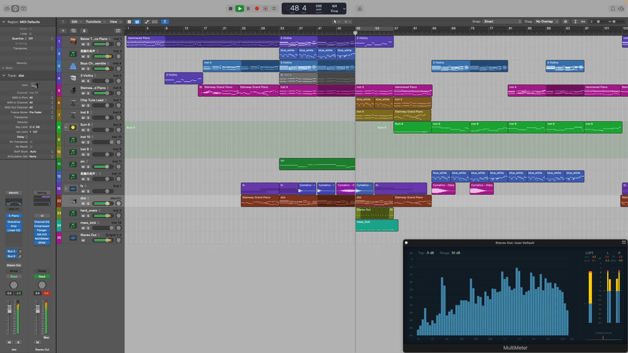Open the Quantize value dropdown
The image size is (628, 353).
point(40,39)
